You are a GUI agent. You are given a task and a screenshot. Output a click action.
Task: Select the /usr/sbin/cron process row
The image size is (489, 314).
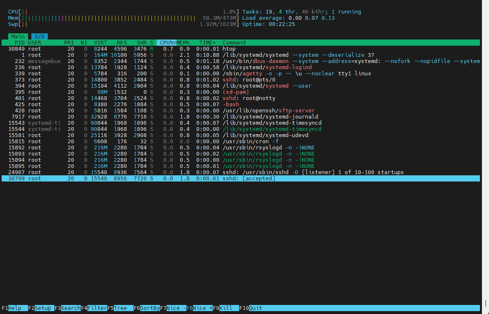pyautogui.click(x=241, y=141)
